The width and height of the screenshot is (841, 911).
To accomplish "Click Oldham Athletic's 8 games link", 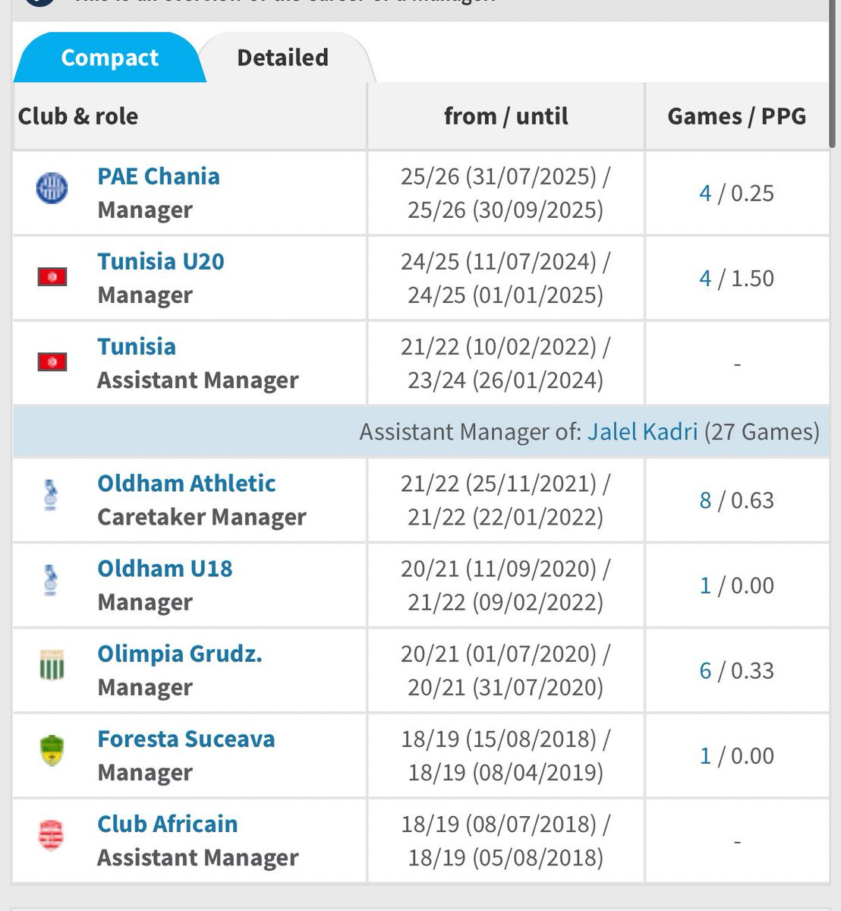I will pyautogui.click(x=705, y=500).
